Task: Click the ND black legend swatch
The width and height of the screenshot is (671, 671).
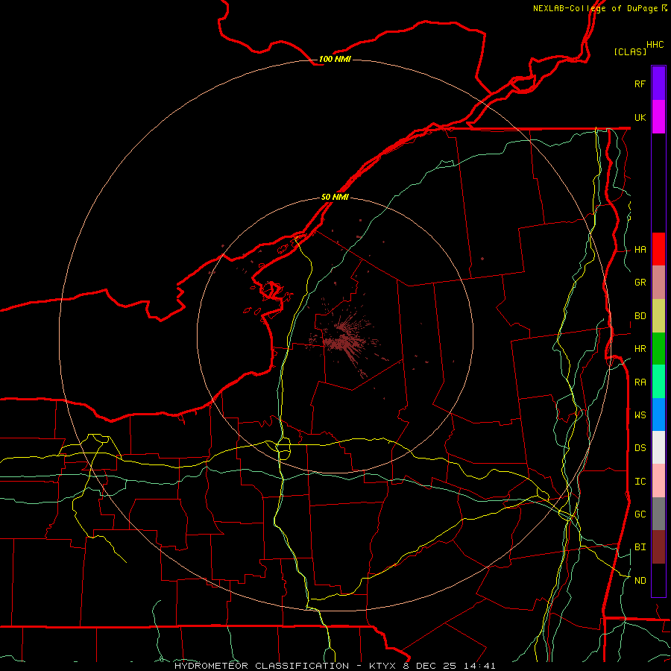Action: 658,580
